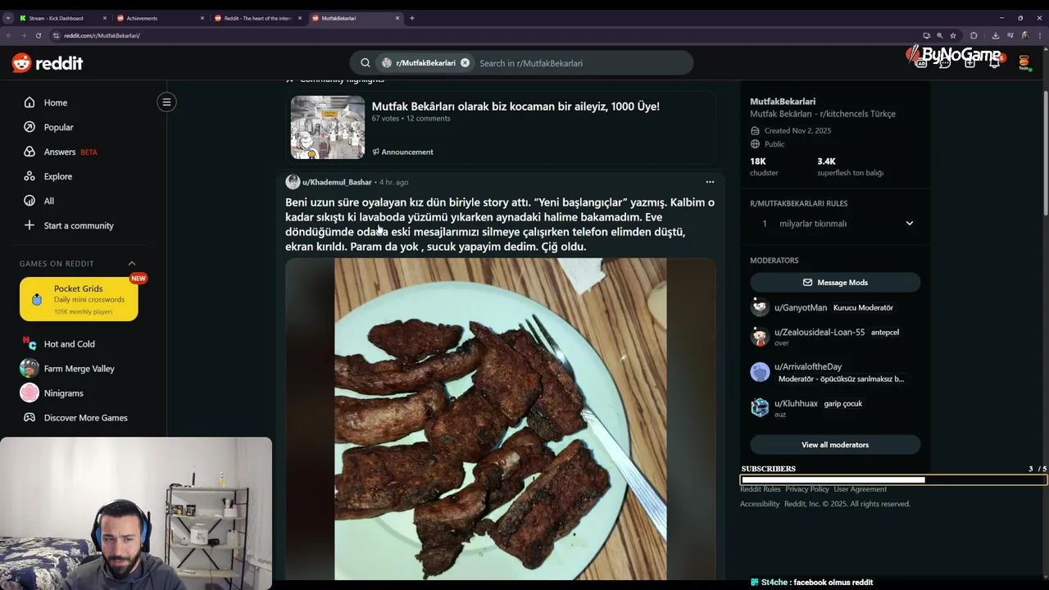Open a new browser tab
Viewport: 1049px width, 590px height.
click(x=412, y=18)
